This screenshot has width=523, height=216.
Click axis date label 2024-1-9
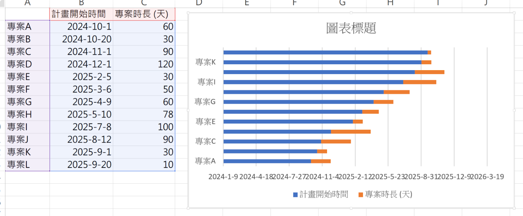click(x=223, y=177)
